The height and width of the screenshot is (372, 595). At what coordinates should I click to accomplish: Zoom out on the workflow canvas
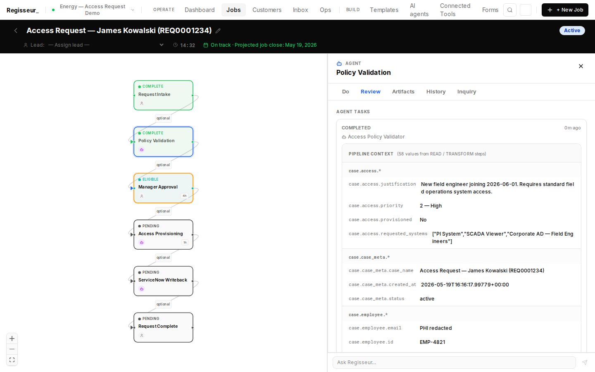(12, 349)
